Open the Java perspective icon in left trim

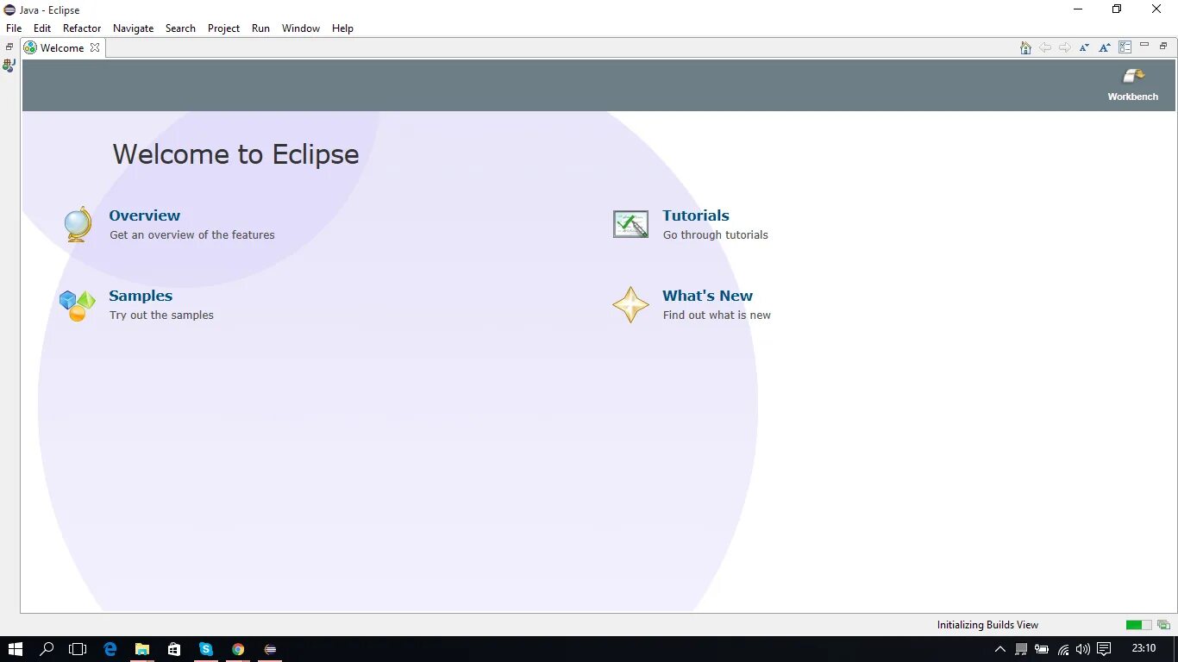click(9, 65)
